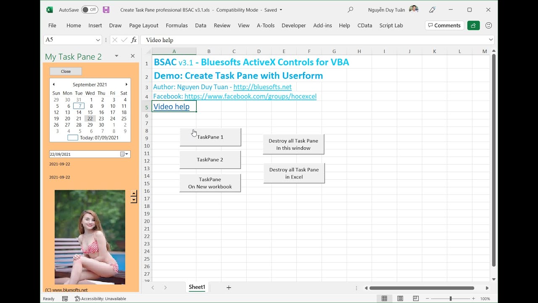The image size is (538, 303).
Task: Open the Formulas tab
Action: point(177,25)
